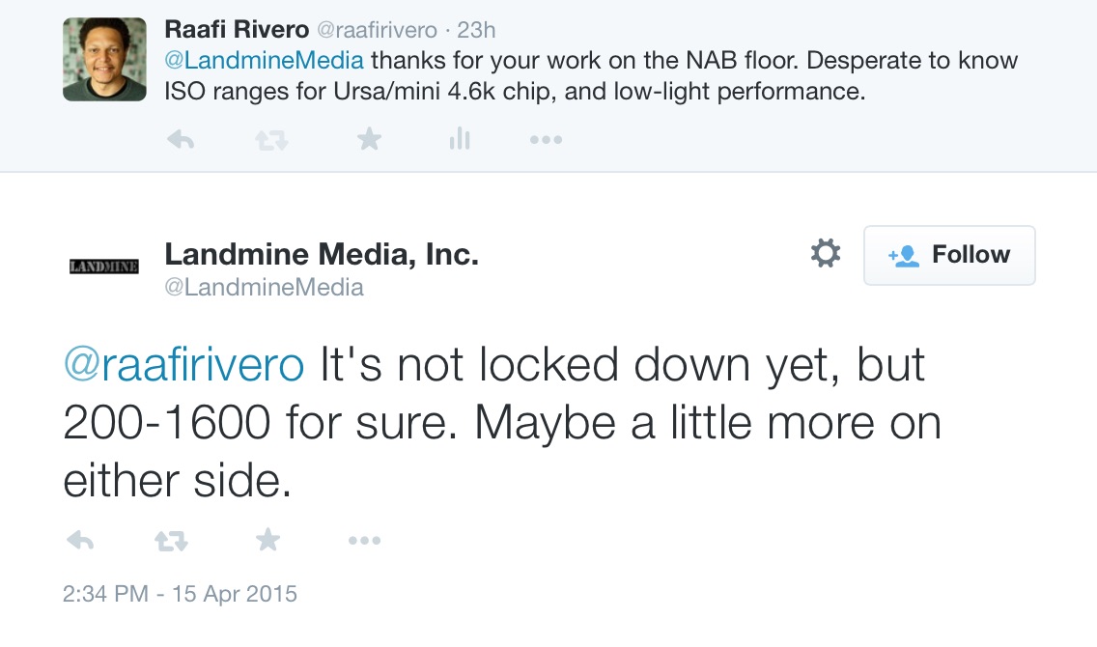Open the Landmine logo avatar
Image resolution: width=1097 pixels, height=647 pixels.
(x=104, y=266)
